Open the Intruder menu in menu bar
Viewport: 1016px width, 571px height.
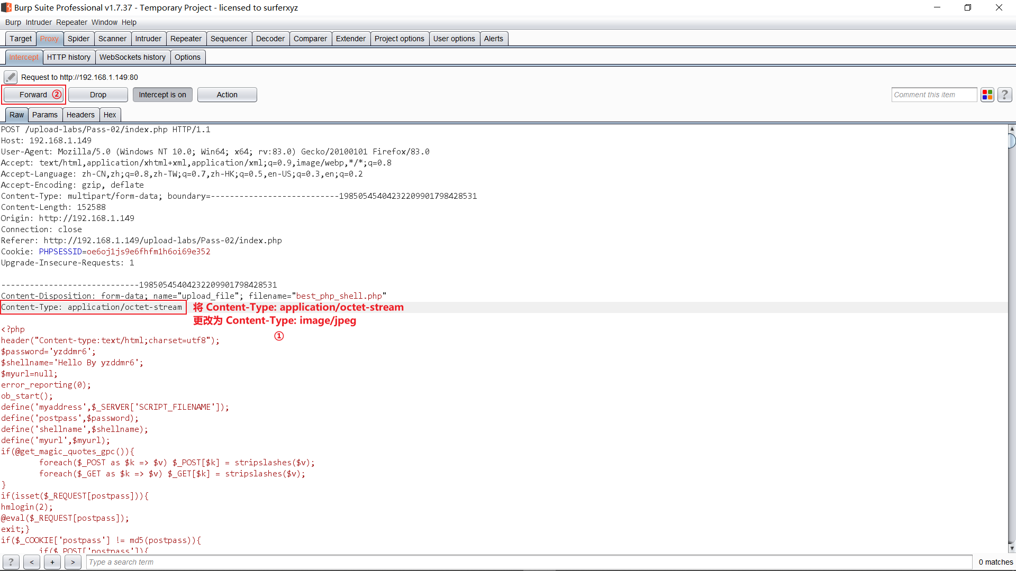[39, 22]
